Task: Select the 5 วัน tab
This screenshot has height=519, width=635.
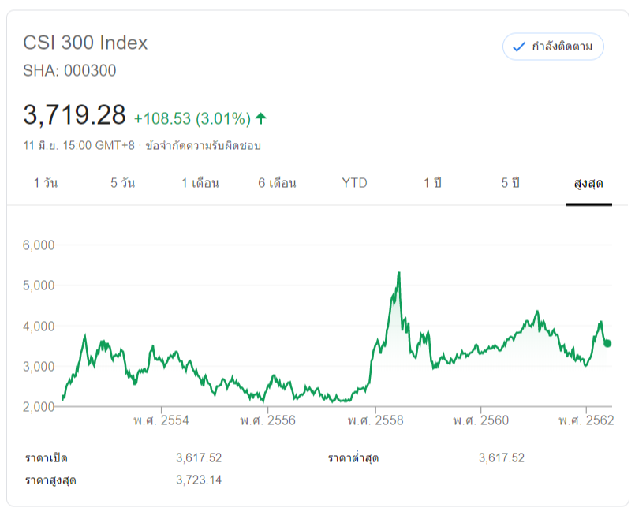Action: pyautogui.click(x=122, y=183)
